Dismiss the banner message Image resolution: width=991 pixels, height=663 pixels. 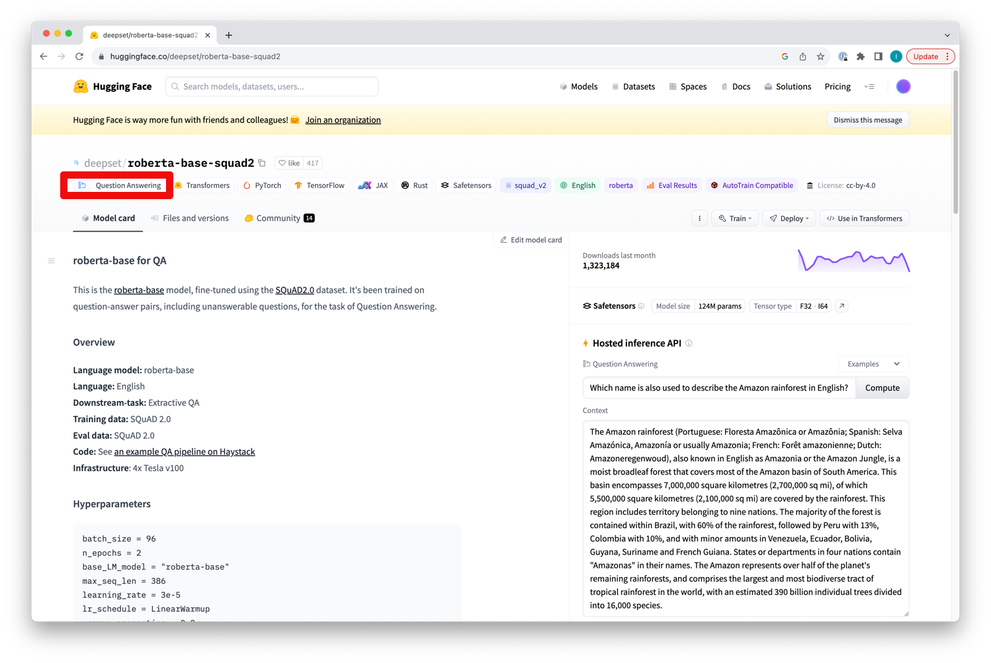tap(867, 120)
